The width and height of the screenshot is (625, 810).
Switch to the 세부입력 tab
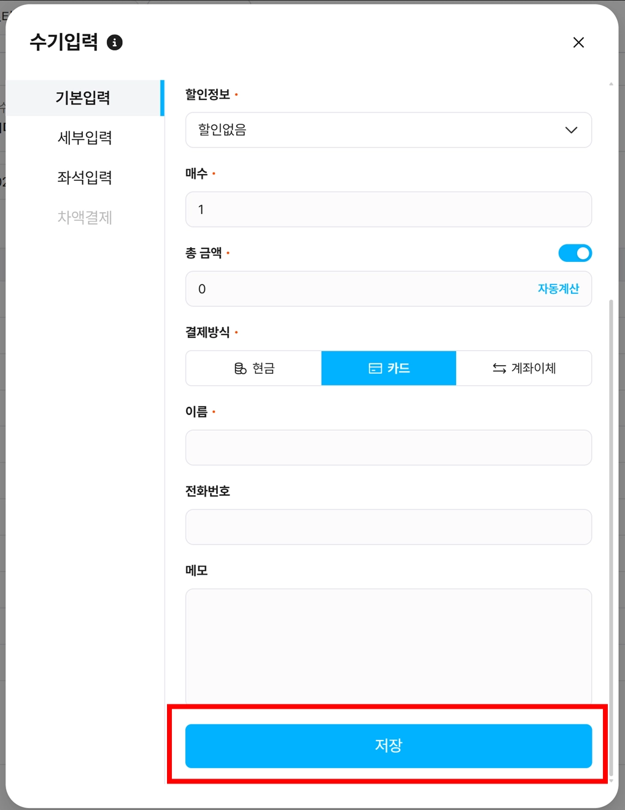coord(85,138)
